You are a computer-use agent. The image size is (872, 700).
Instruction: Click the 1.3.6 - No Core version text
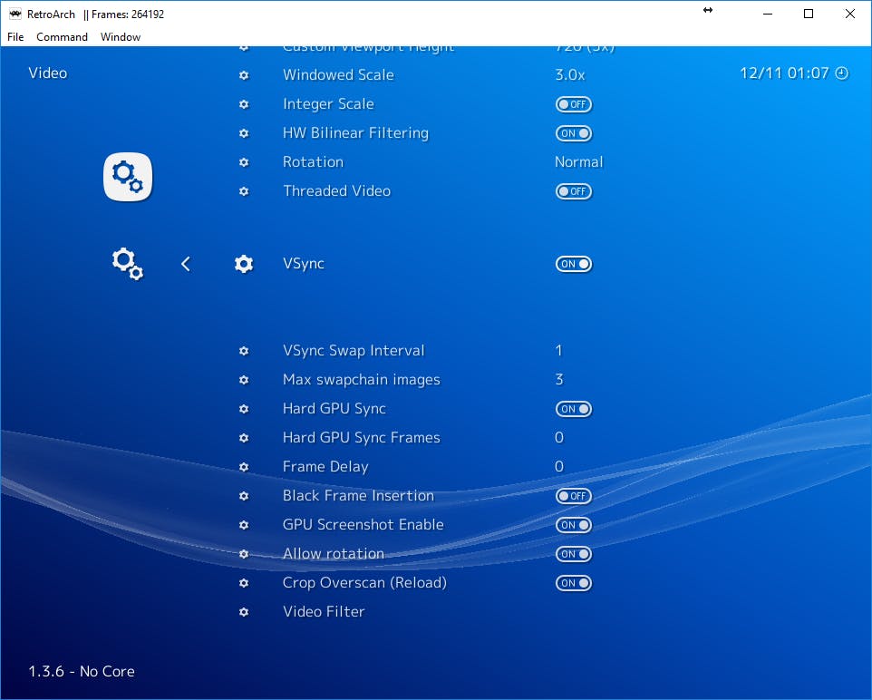(x=82, y=671)
